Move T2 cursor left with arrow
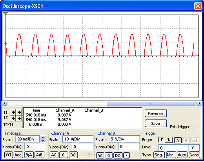 [x=13, y=118]
